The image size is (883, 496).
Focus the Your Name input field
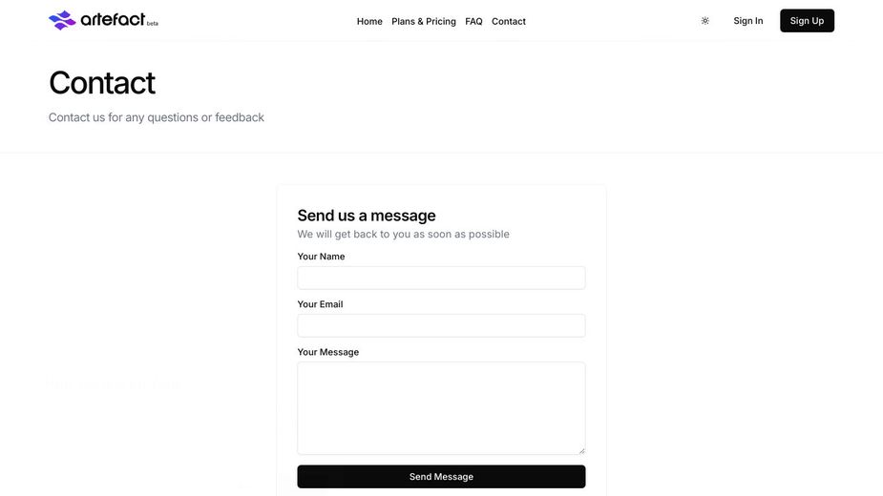pos(441,278)
